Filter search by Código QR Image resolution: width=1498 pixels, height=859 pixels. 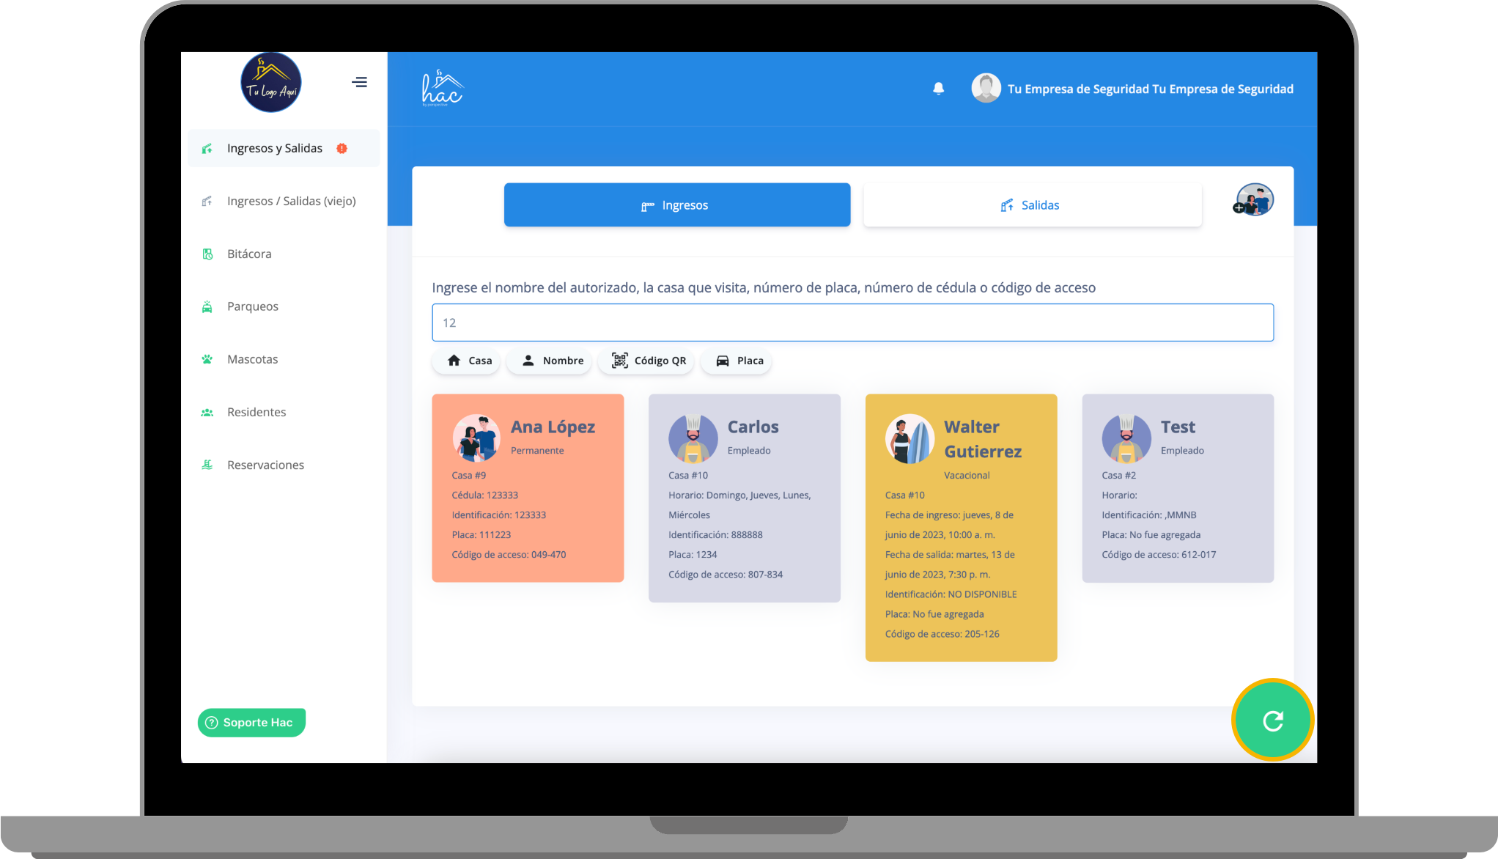pos(647,361)
